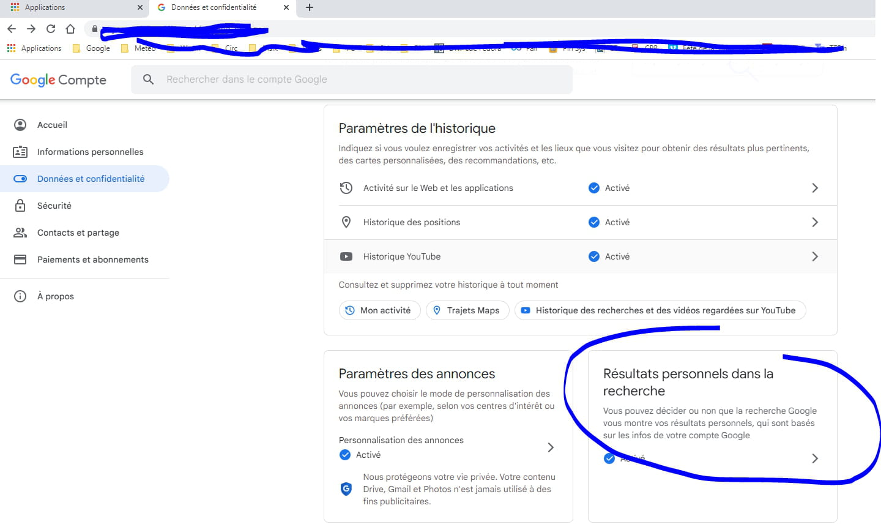The width and height of the screenshot is (881, 527).
Task: Open À propos in the sidebar
Action: 84,296
